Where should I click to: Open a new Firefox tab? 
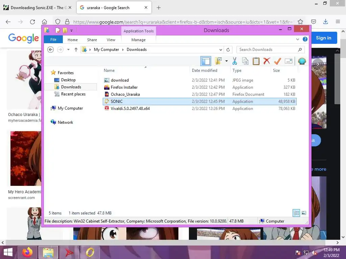(x=158, y=8)
